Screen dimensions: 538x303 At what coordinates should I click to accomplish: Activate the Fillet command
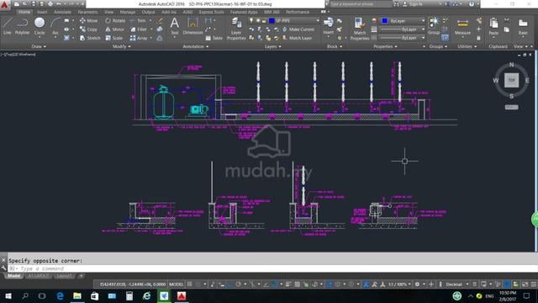click(139, 29)
